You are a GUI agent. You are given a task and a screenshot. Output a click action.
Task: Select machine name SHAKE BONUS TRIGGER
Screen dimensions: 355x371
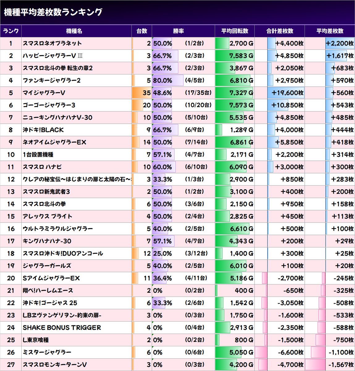tap(62, 328)
